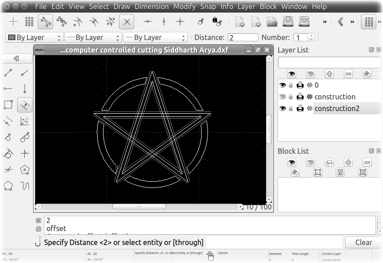Expand hidden toolbar items after Save As

coord(324,22)
